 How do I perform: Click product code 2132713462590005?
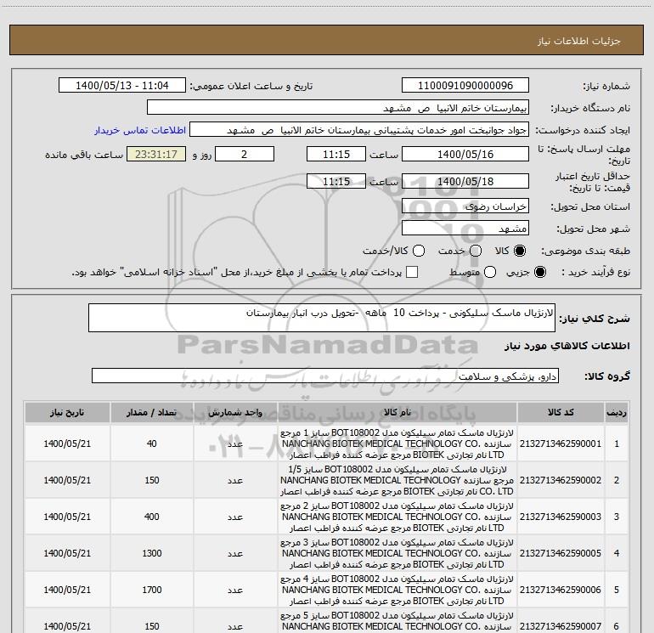561,553
